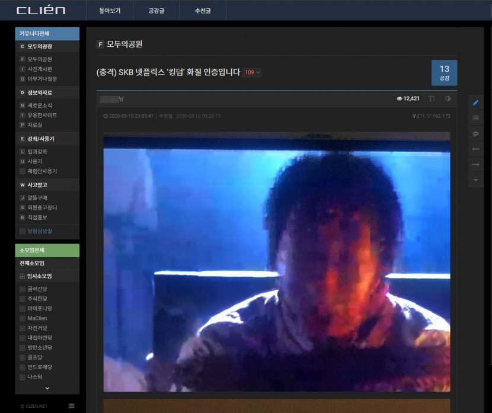Open the 굴러간당 group

pos(37,289)
